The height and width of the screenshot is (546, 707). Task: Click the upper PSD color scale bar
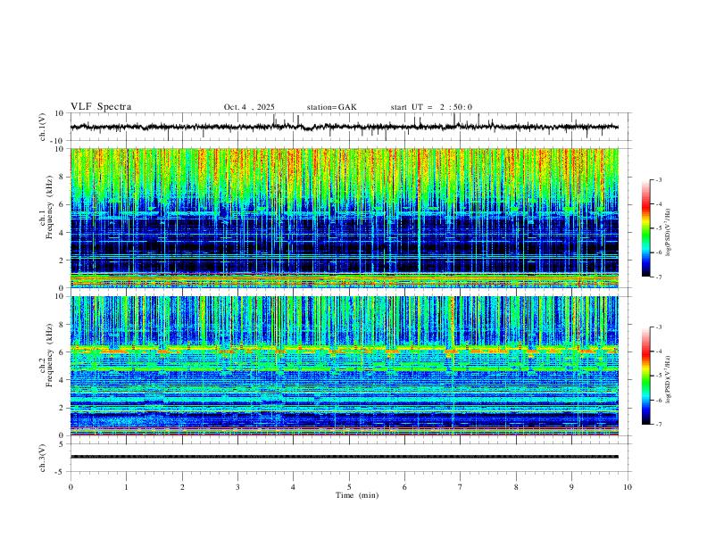click(646, 228)
